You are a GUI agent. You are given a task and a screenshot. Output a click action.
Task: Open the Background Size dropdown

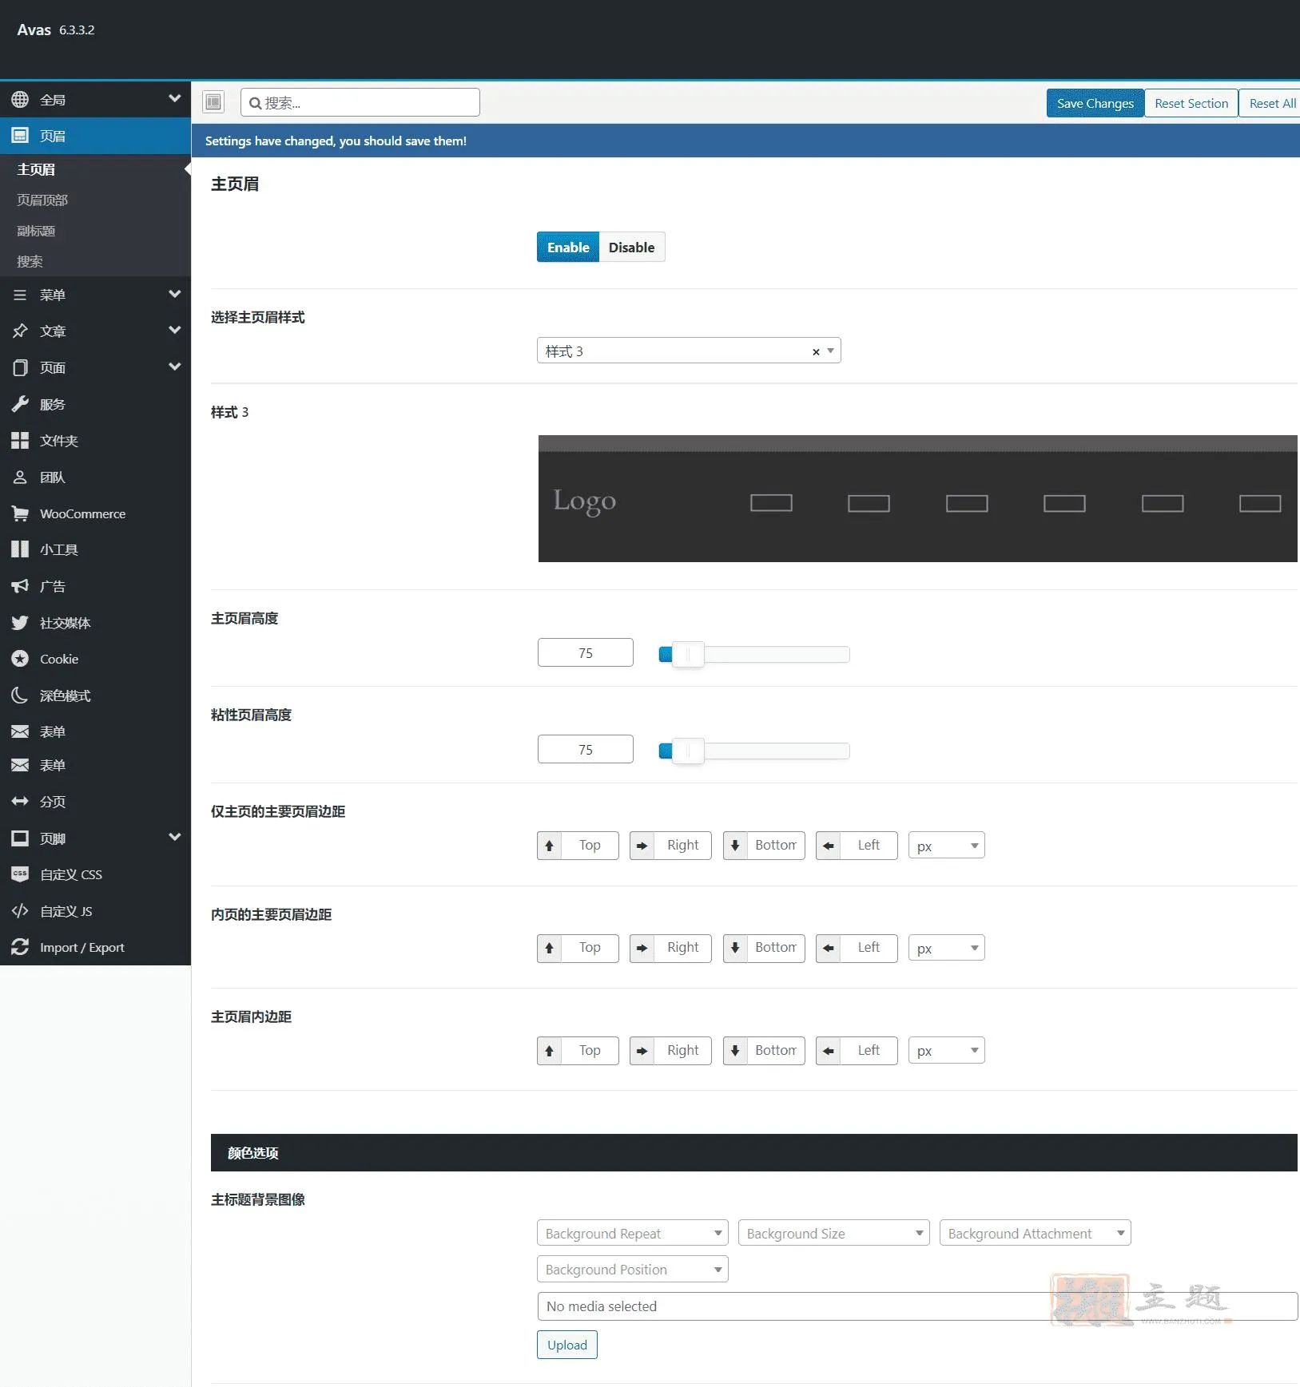833,1233
